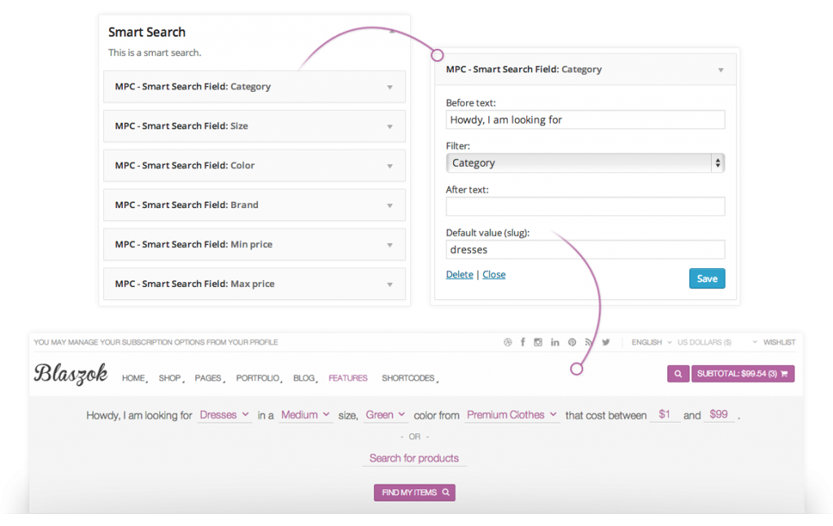Open the Instagram icon link
Screen dimensions: 833x526
(538, 342)
